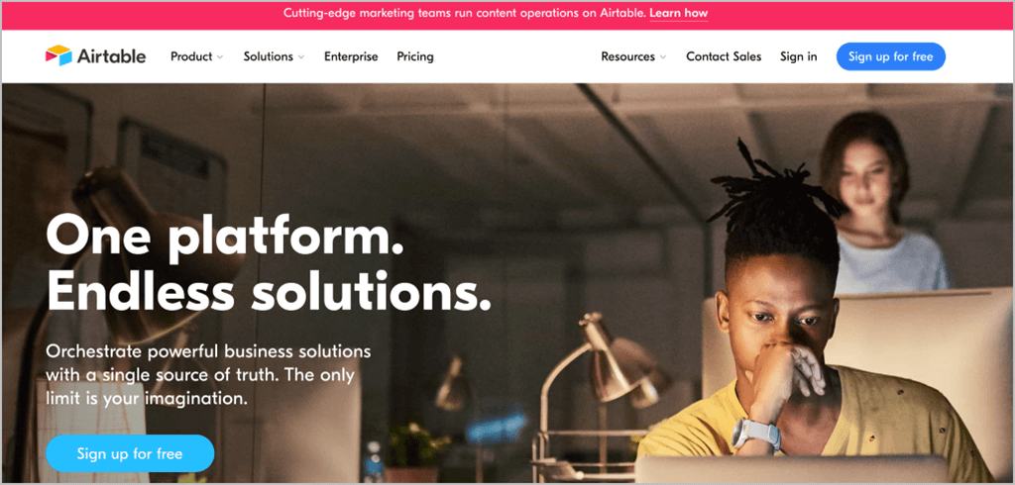This screenshot has width=1015, height=485.
Task: Click the light blue hero Sign up button
Action: pyautogui.click(x=130, y=453)
